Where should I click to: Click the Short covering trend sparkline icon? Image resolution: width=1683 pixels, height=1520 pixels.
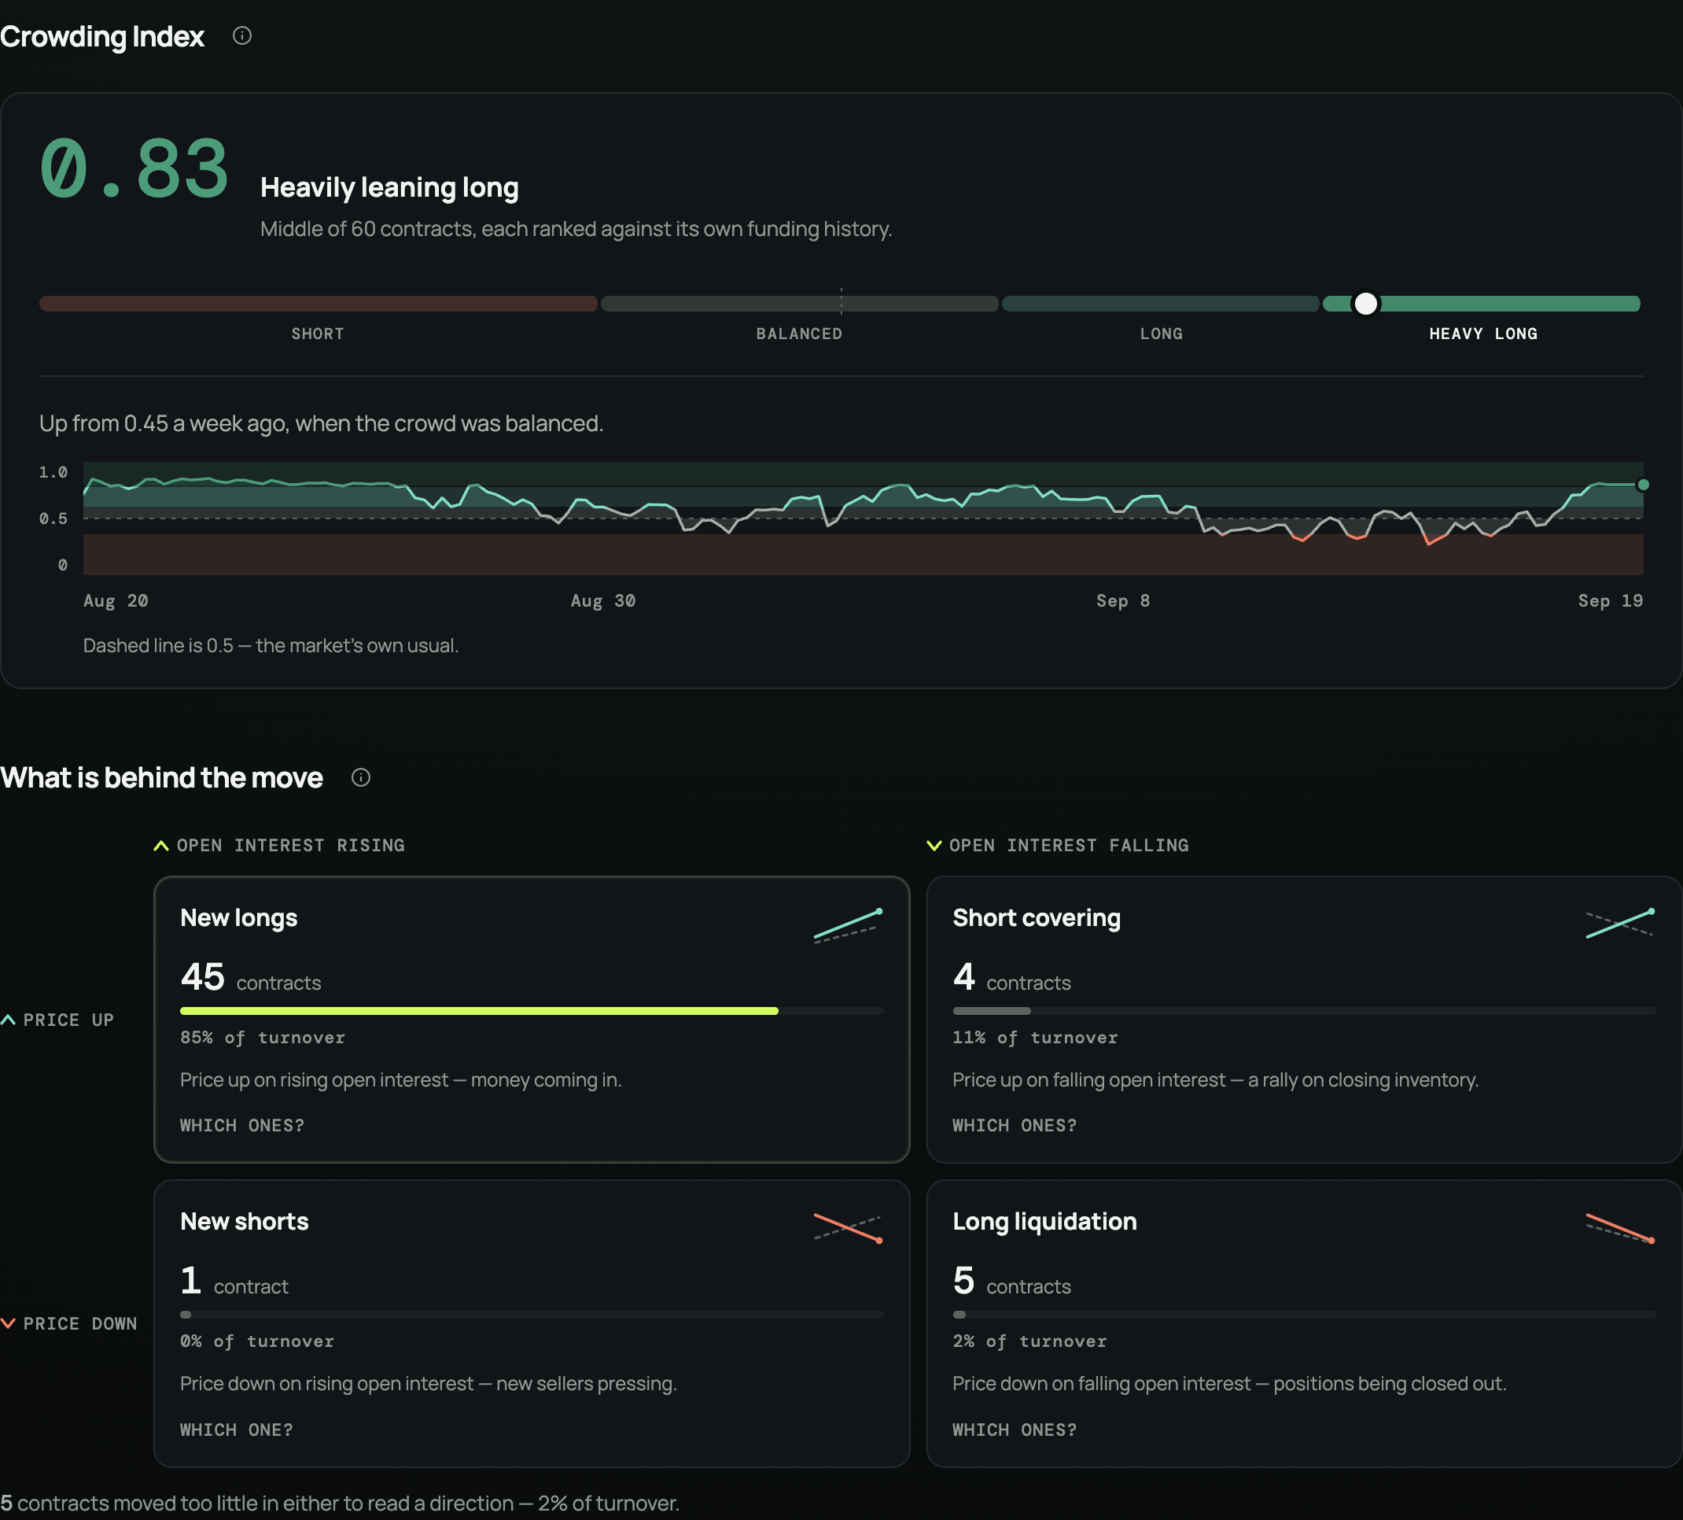[1620, 924]
